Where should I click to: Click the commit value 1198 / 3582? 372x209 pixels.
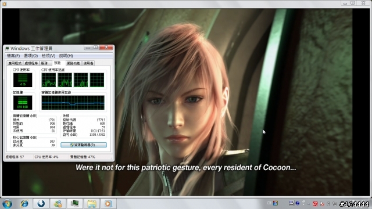click(x=98, y=135)
